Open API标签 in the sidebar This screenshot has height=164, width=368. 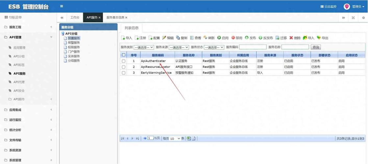pyautogui.click(x=19, y=65)
